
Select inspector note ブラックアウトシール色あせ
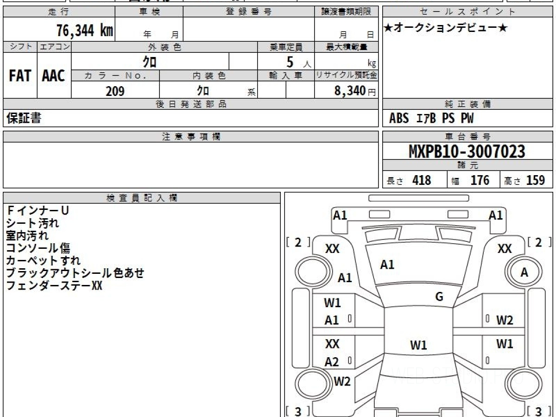75,273
